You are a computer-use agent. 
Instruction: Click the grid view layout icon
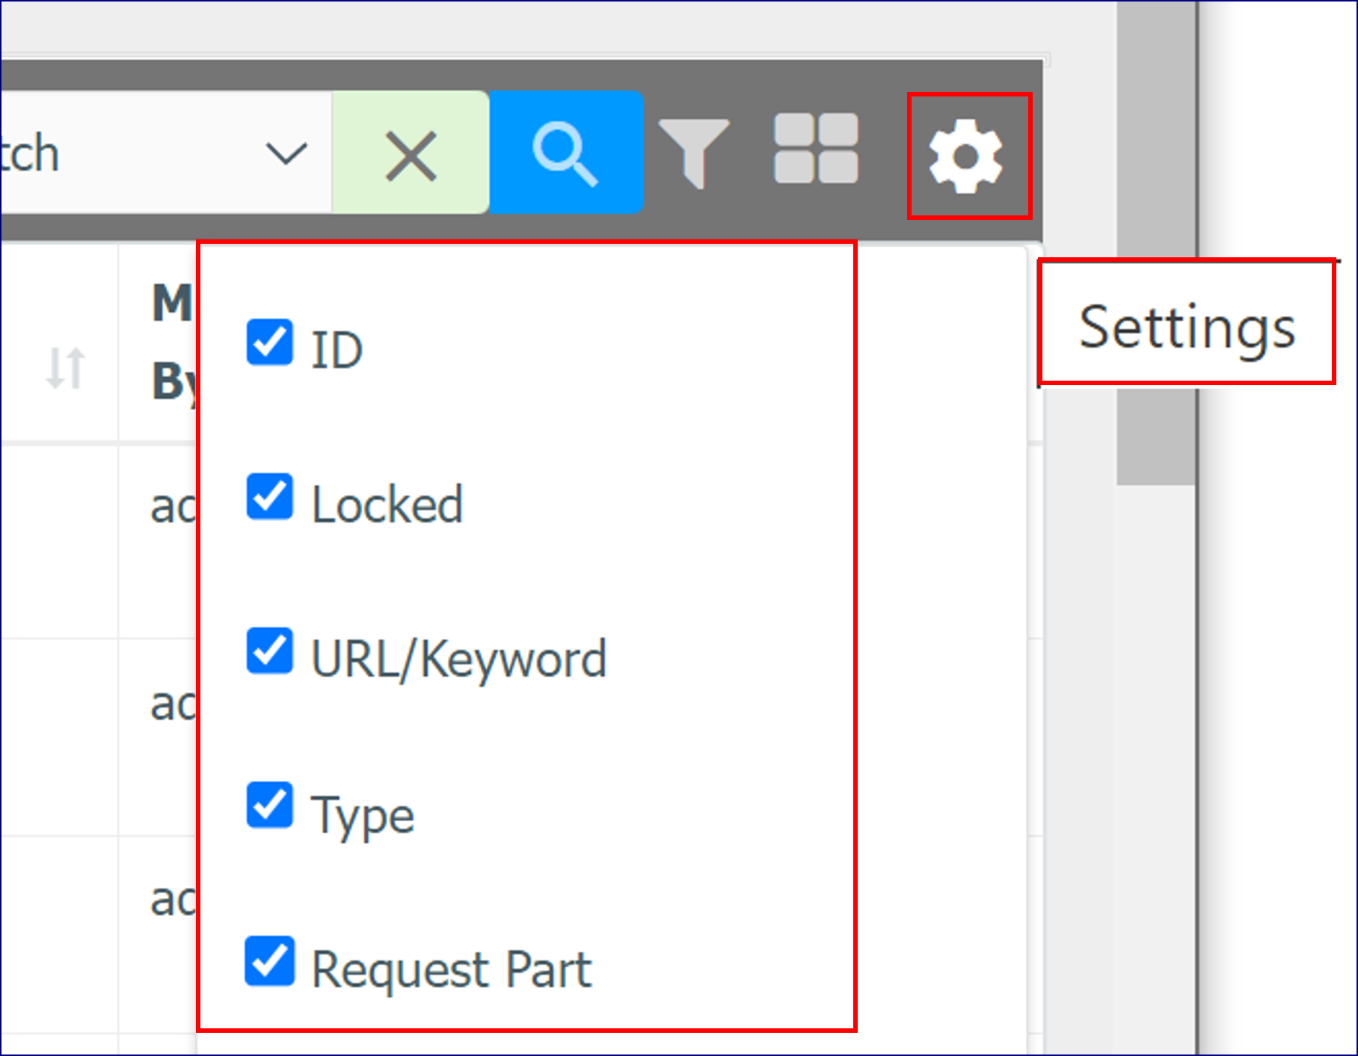[816, 148]
